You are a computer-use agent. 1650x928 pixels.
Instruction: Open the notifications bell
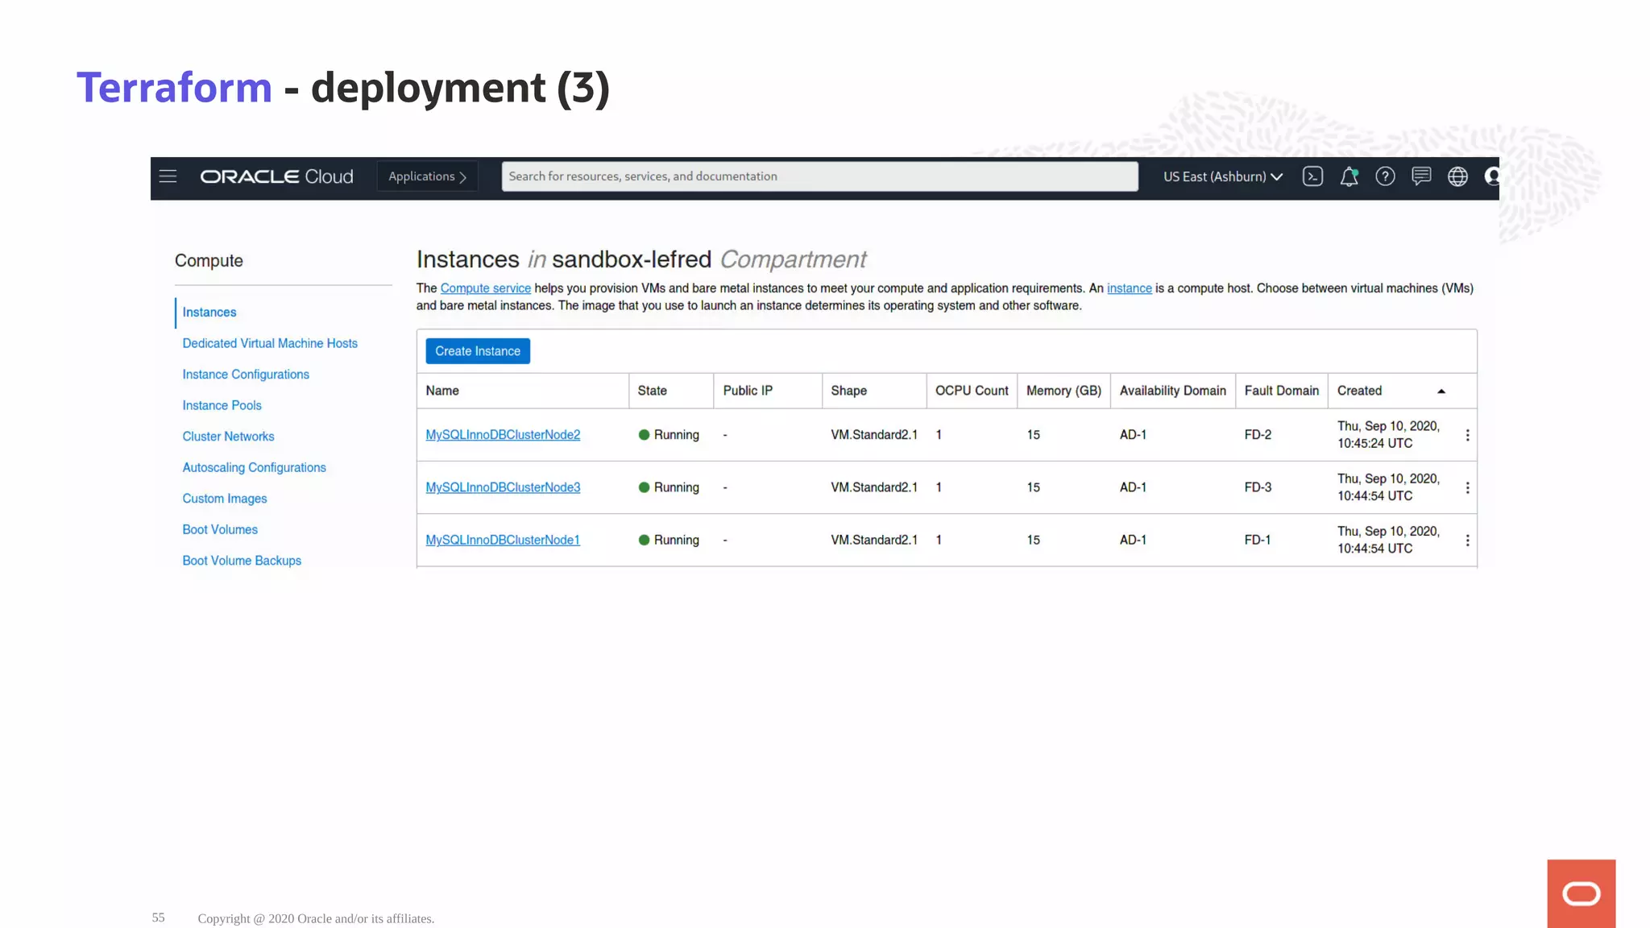(1349, 176)
